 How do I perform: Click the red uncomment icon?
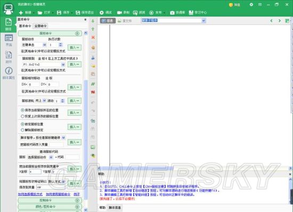click(93, 92)
